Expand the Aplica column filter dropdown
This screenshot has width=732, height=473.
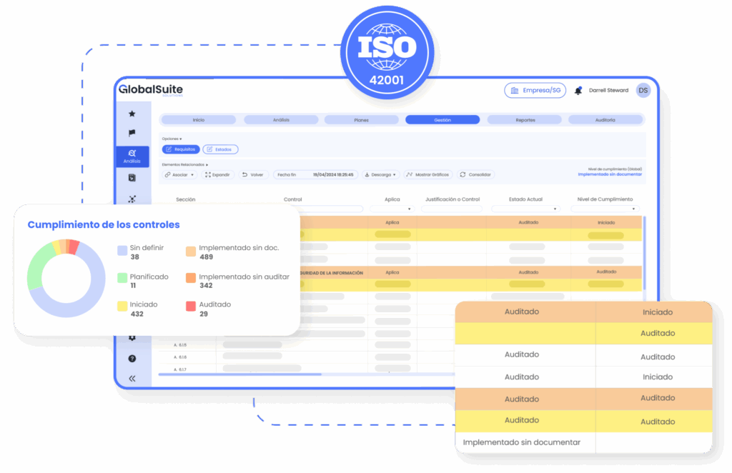(392, 209)
